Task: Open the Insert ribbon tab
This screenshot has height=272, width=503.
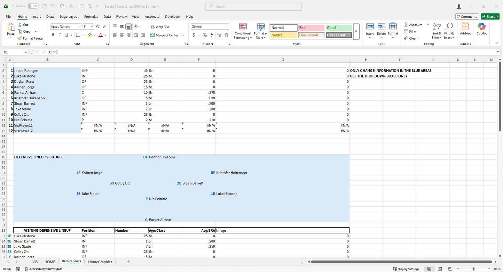Action: (x=37, y=16)
